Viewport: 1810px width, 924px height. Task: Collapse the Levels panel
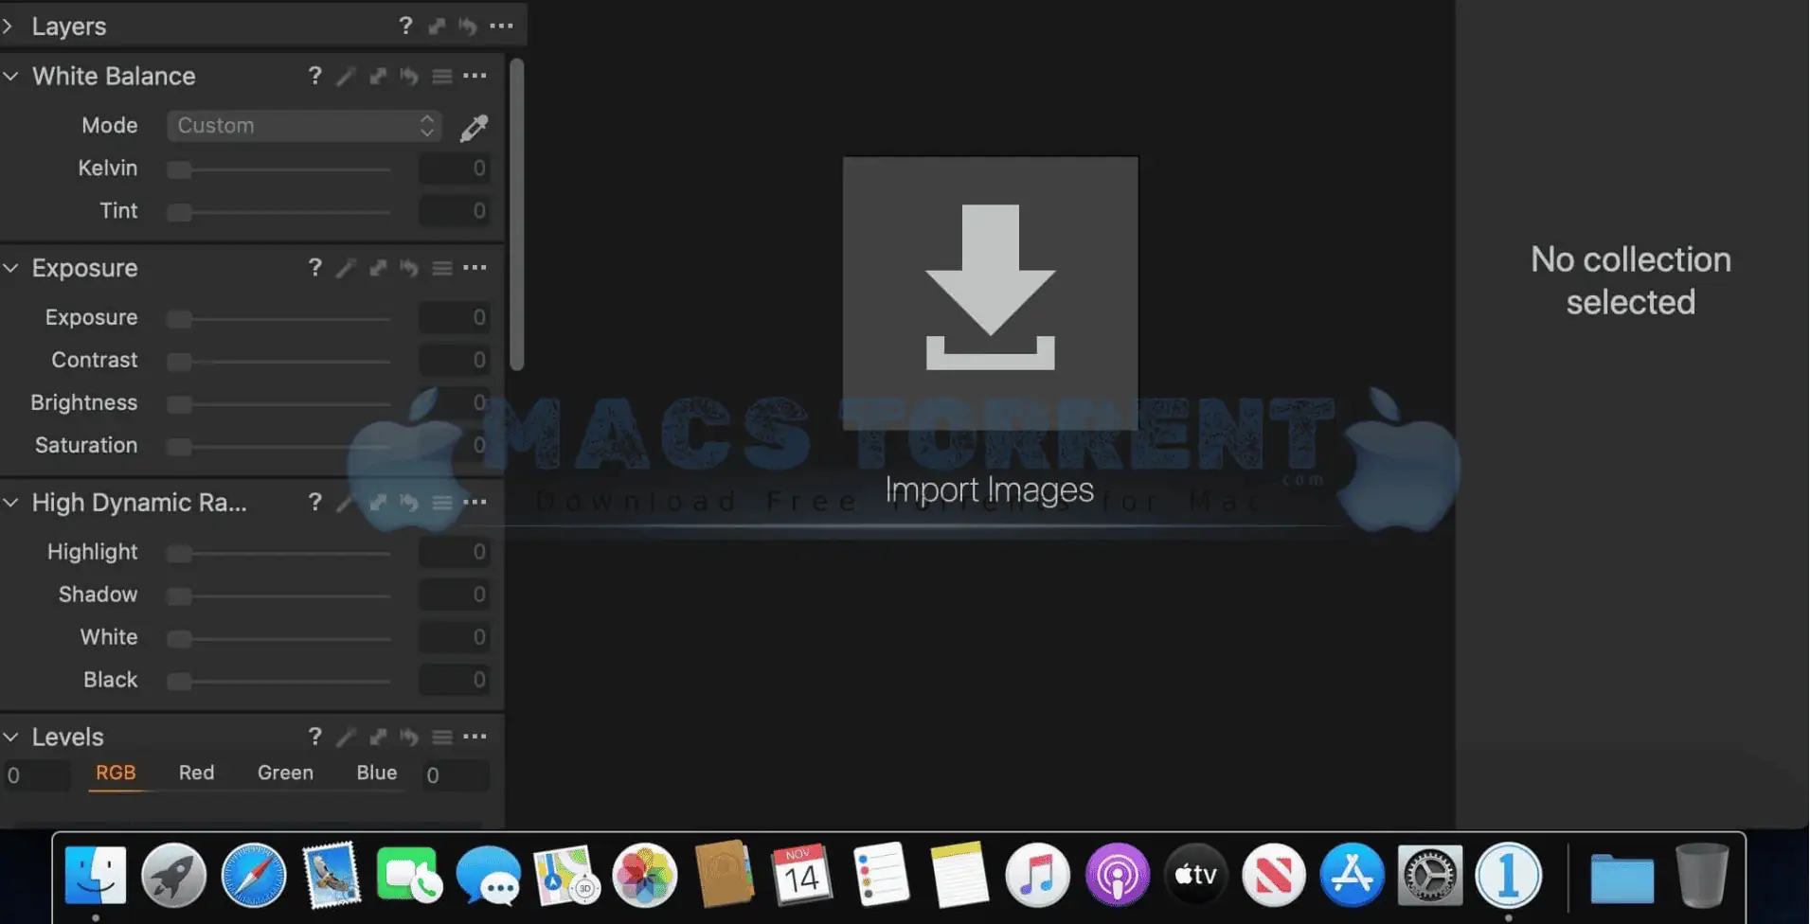[x=10, y=737]
